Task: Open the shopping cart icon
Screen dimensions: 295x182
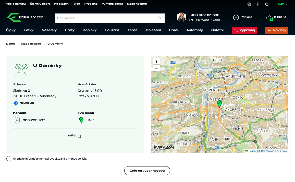Action: [x=269, y=18]
